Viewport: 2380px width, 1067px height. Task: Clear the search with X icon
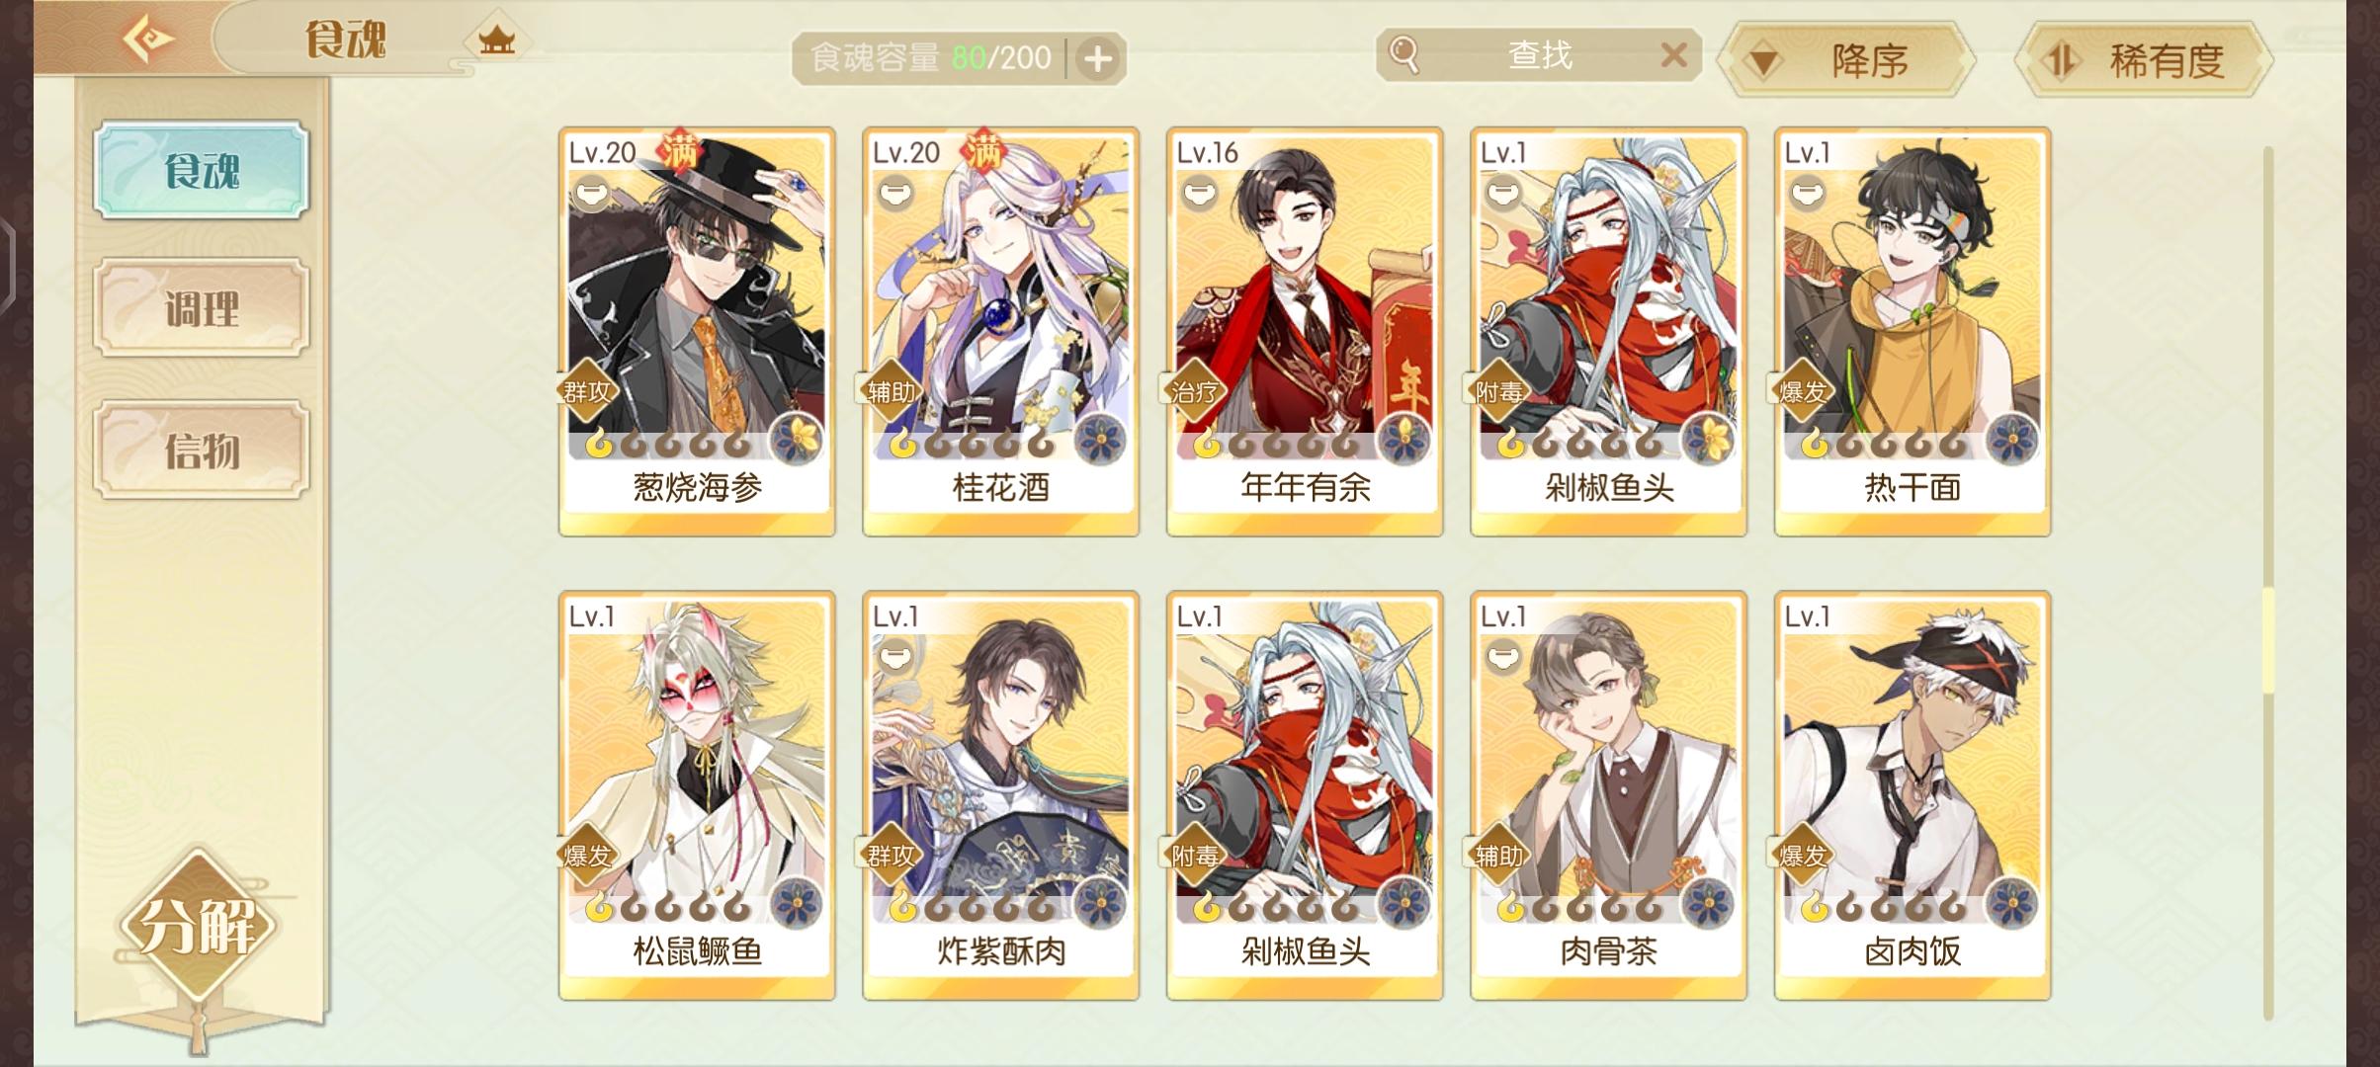pyautogui.click(x=1673, y=54)
